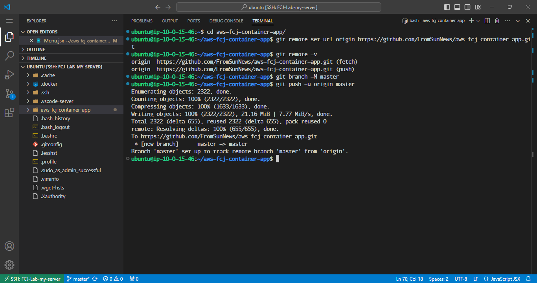537x283 pixels.
Task: Toggle the primary side bar layout icon
Action: point(447,7)
